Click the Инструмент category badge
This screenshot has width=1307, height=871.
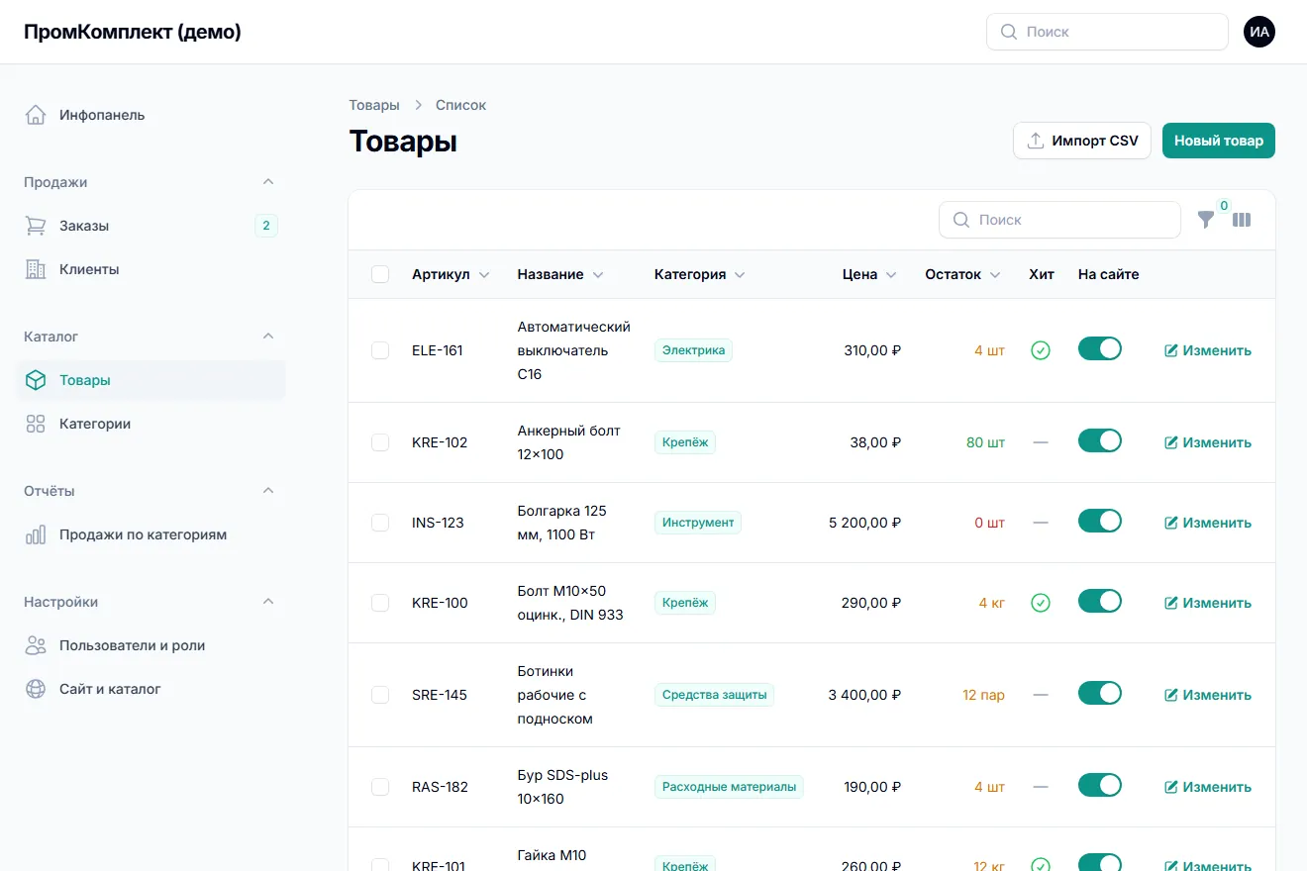click(698, 523)
